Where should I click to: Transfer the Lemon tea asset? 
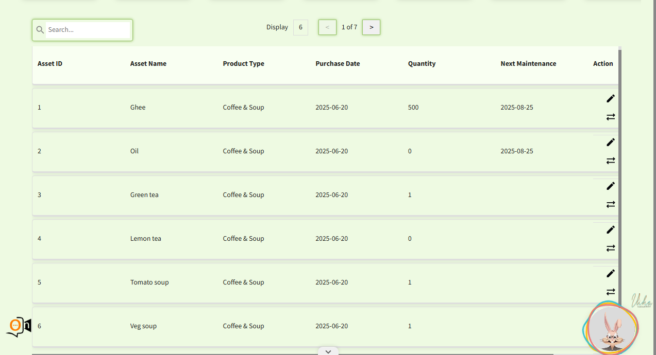(x=611, y=248)
